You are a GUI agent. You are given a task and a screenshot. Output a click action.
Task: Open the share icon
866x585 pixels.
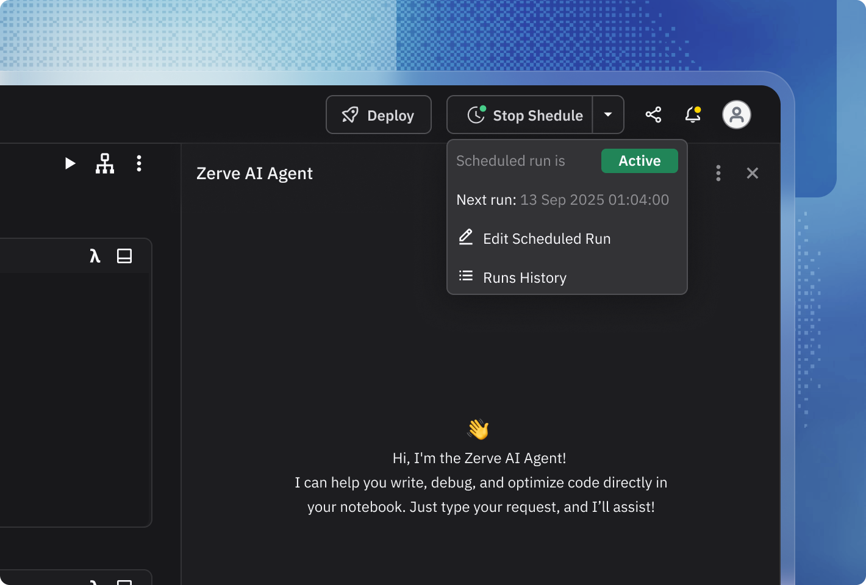tap(653, 115)
